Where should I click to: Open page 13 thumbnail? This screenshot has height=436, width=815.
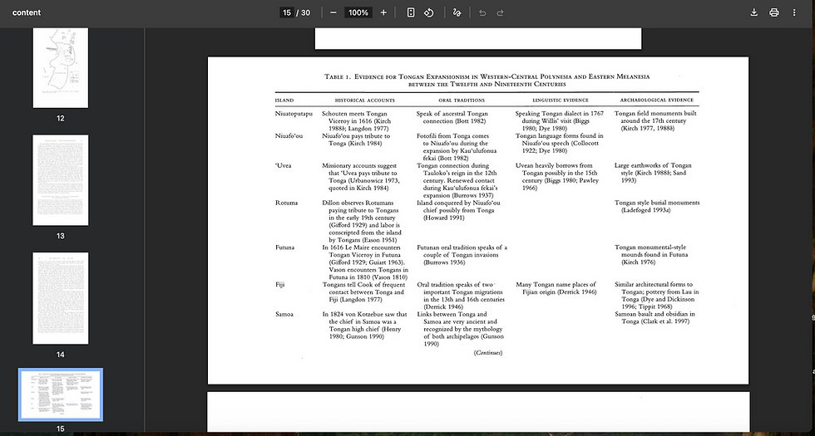point(61,180)
